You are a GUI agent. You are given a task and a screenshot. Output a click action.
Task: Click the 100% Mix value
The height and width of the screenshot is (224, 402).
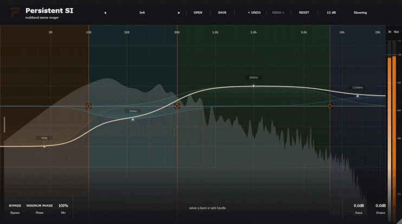[x=63, y=206]
